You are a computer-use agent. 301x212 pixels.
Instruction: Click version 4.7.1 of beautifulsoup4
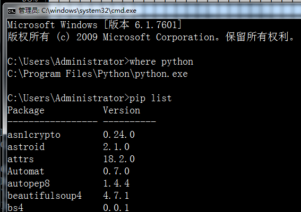(116, 196)
